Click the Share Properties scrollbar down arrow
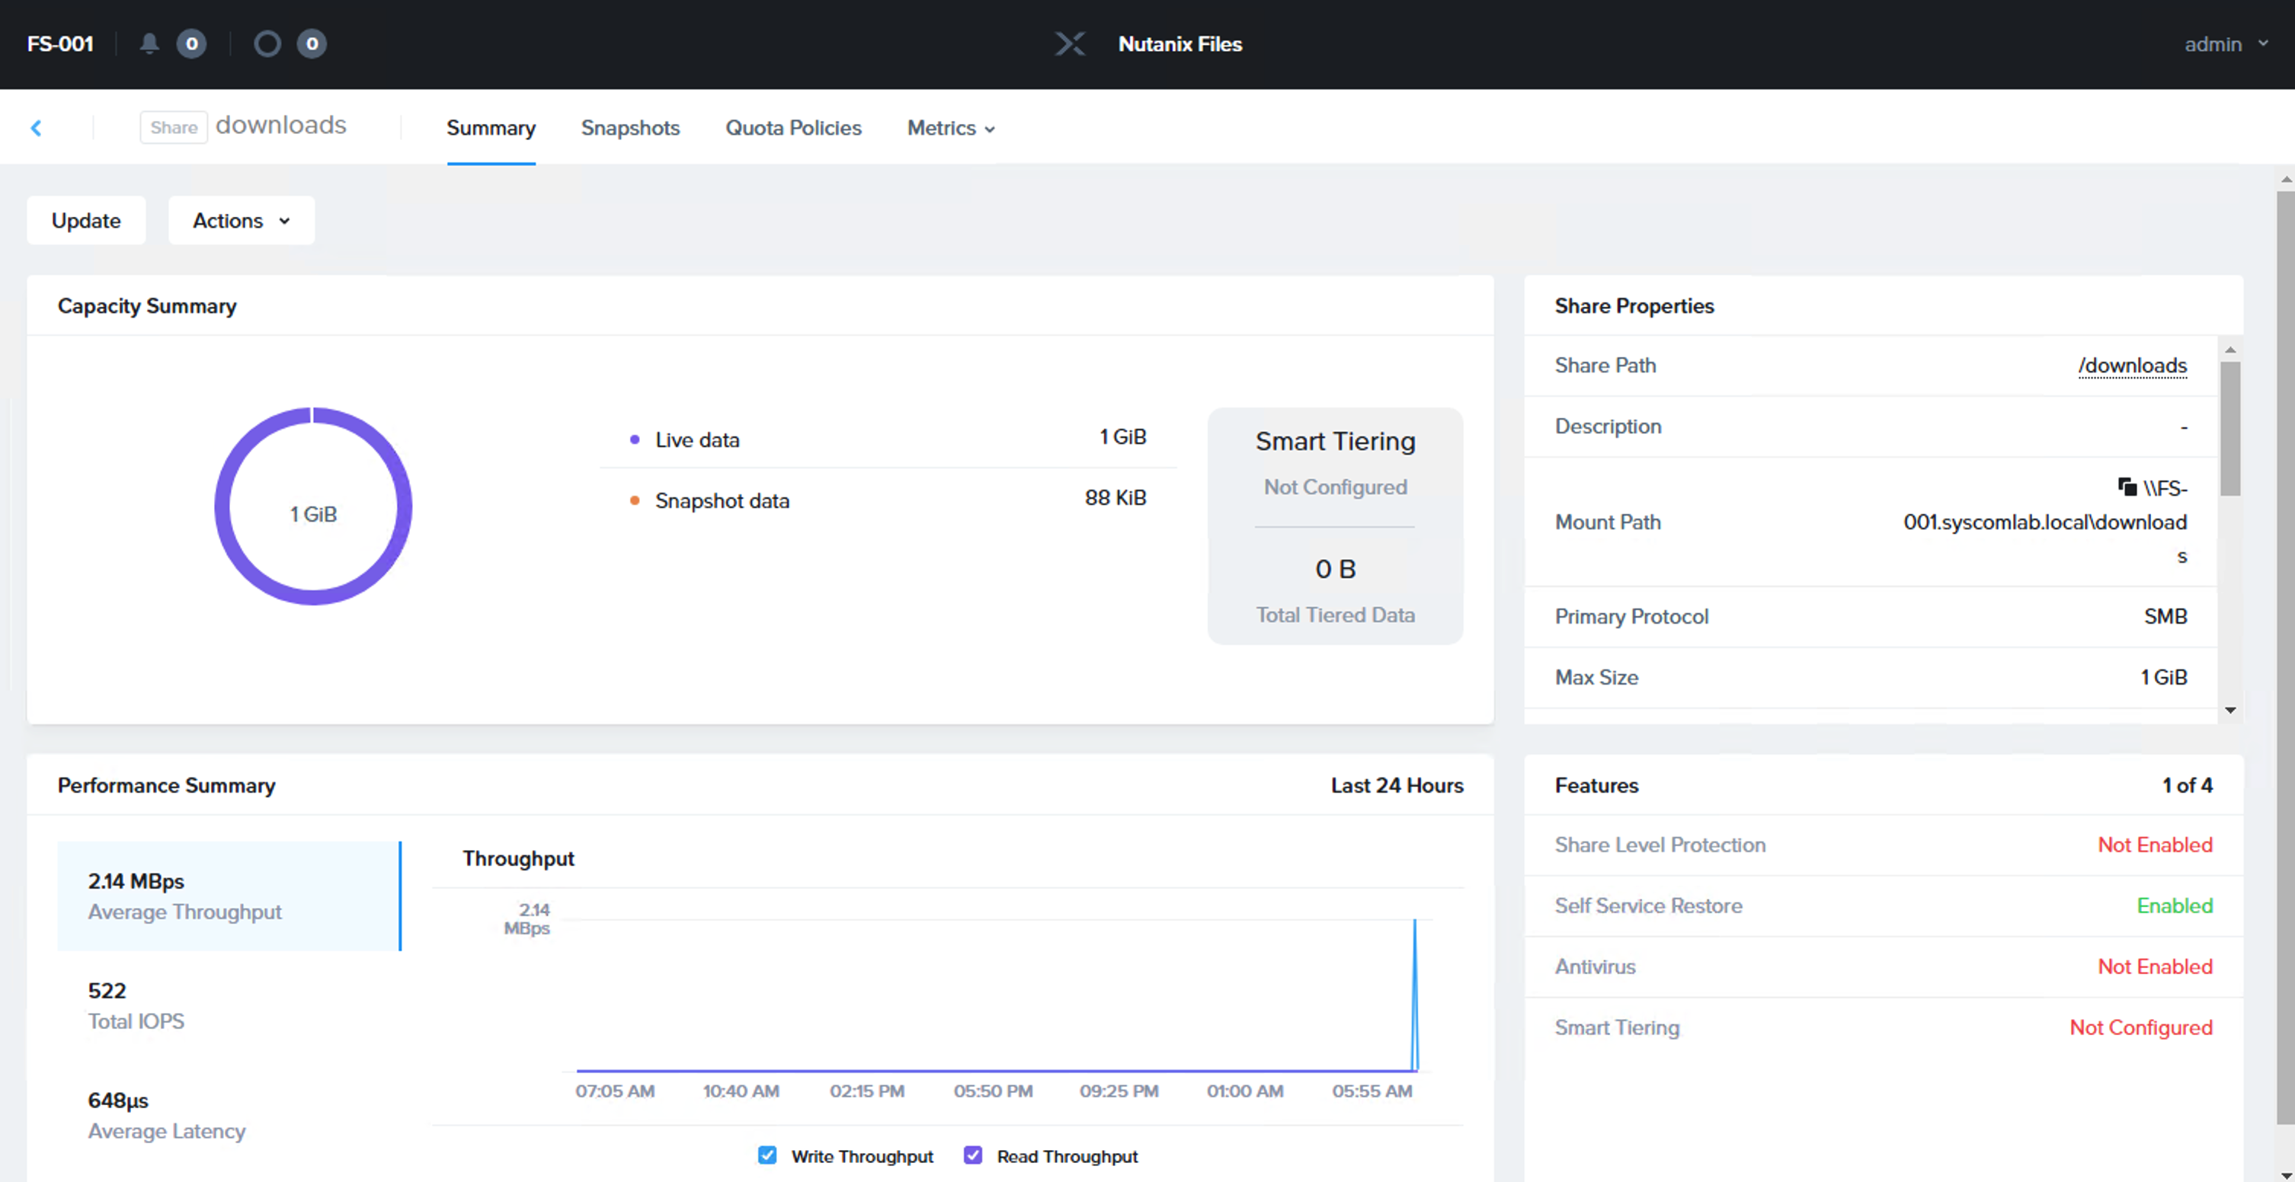The width and height of the screenshot is (2295, 1182). [x=2230, y=710]
